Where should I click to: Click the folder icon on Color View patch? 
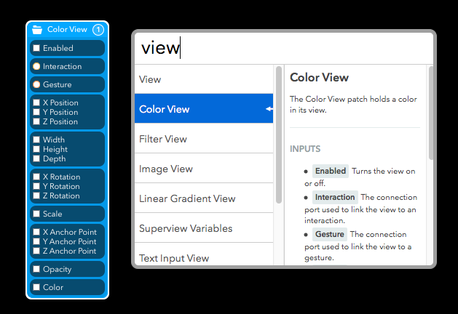click(37, 30)
